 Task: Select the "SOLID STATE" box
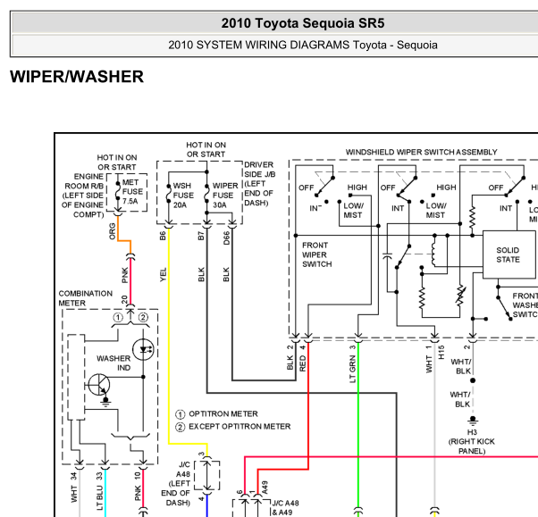509,254
